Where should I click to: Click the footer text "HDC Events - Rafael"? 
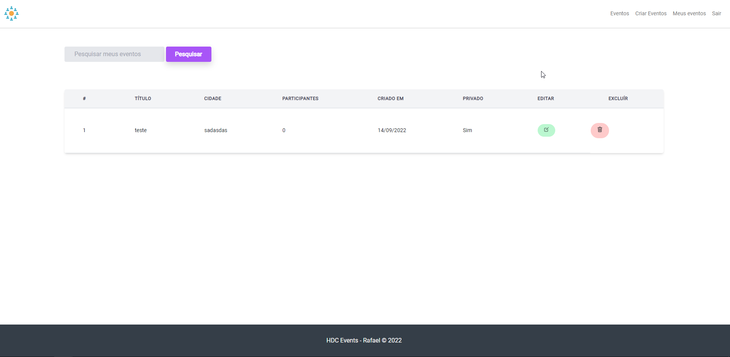coord(364,340)
